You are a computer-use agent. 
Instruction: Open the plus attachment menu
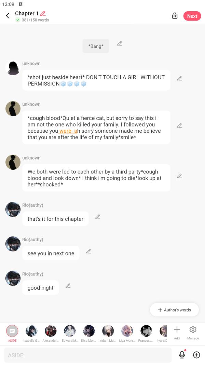[196, 355]
